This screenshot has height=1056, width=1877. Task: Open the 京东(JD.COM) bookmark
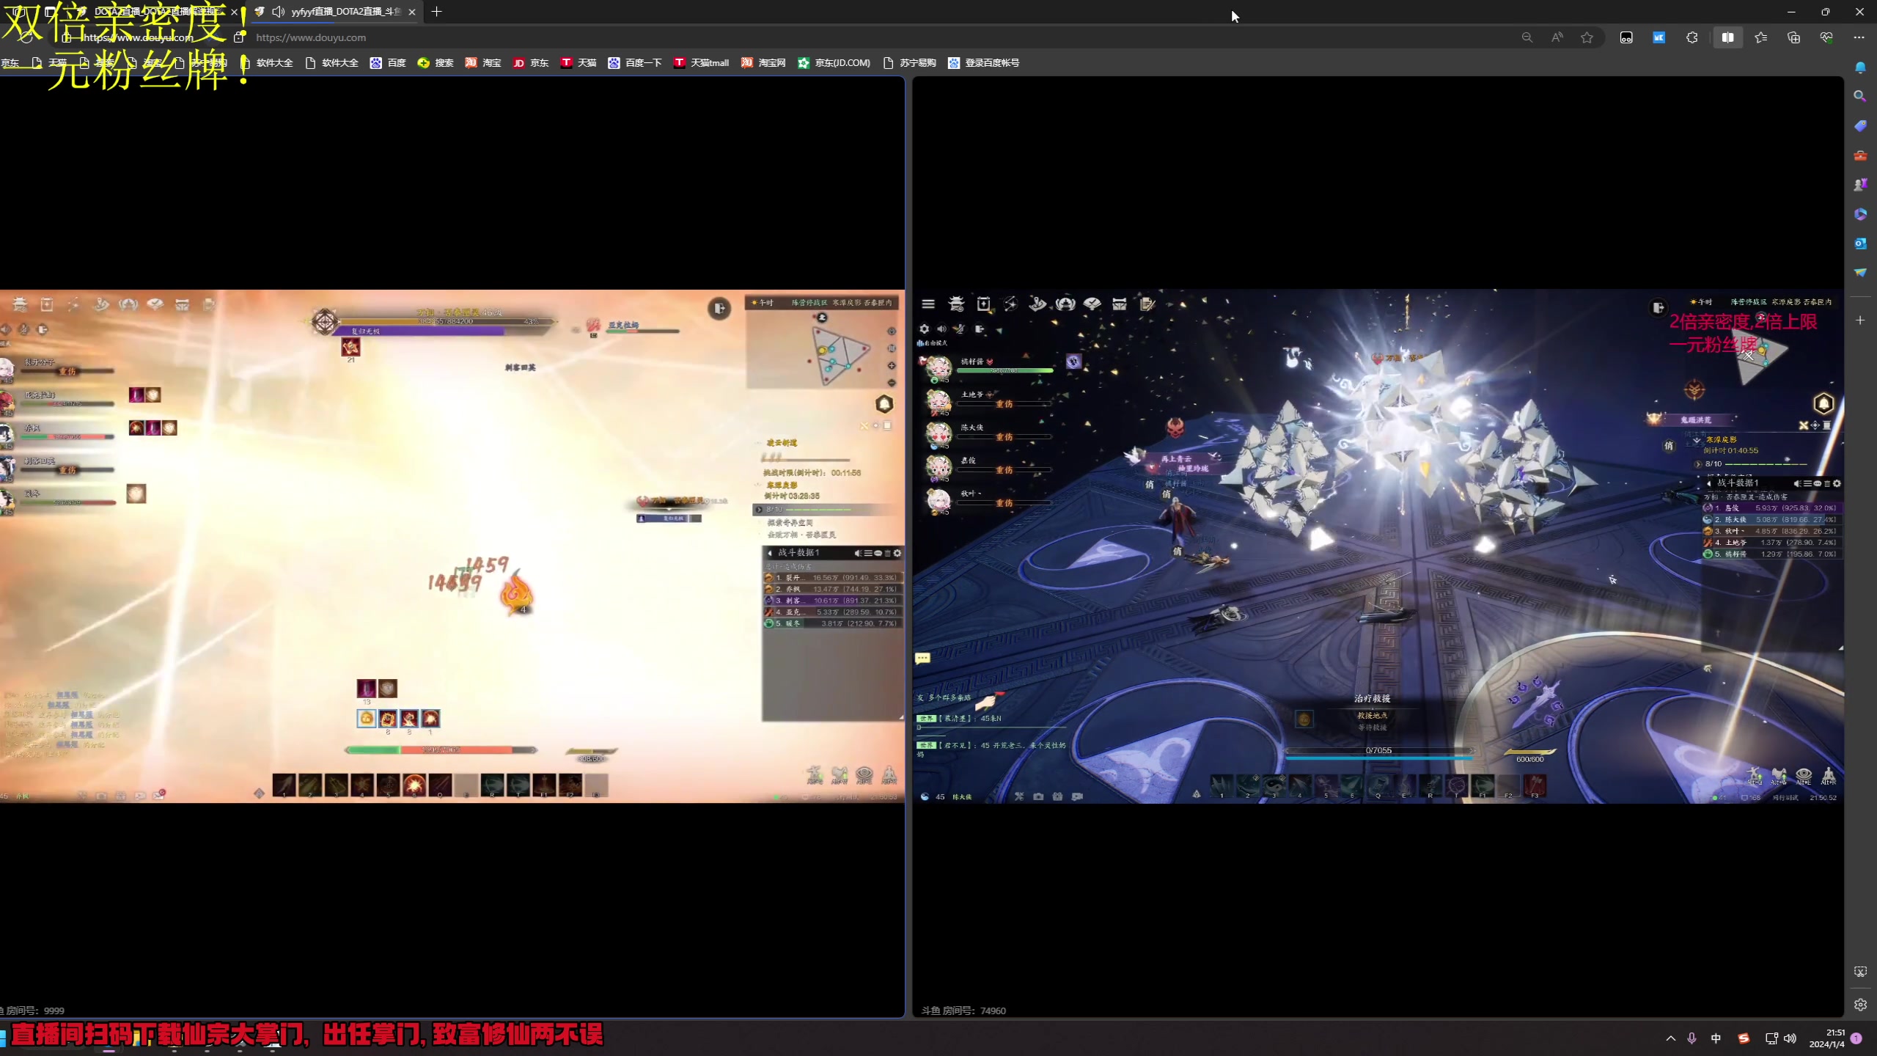click(834, 63)
